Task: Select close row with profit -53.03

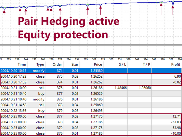Action: click(x=91, y=122)
